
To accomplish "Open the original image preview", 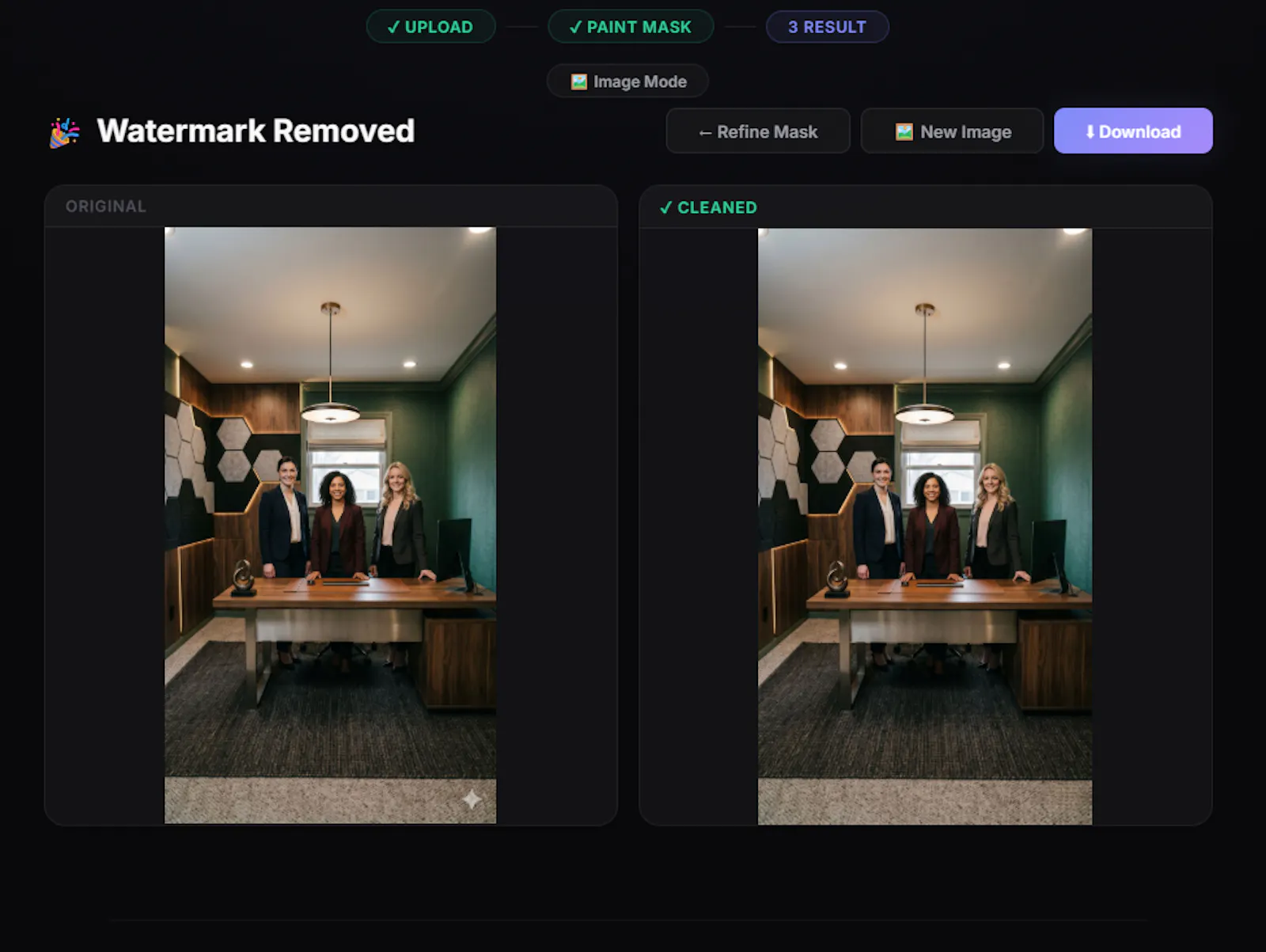I will pos(330,525).
